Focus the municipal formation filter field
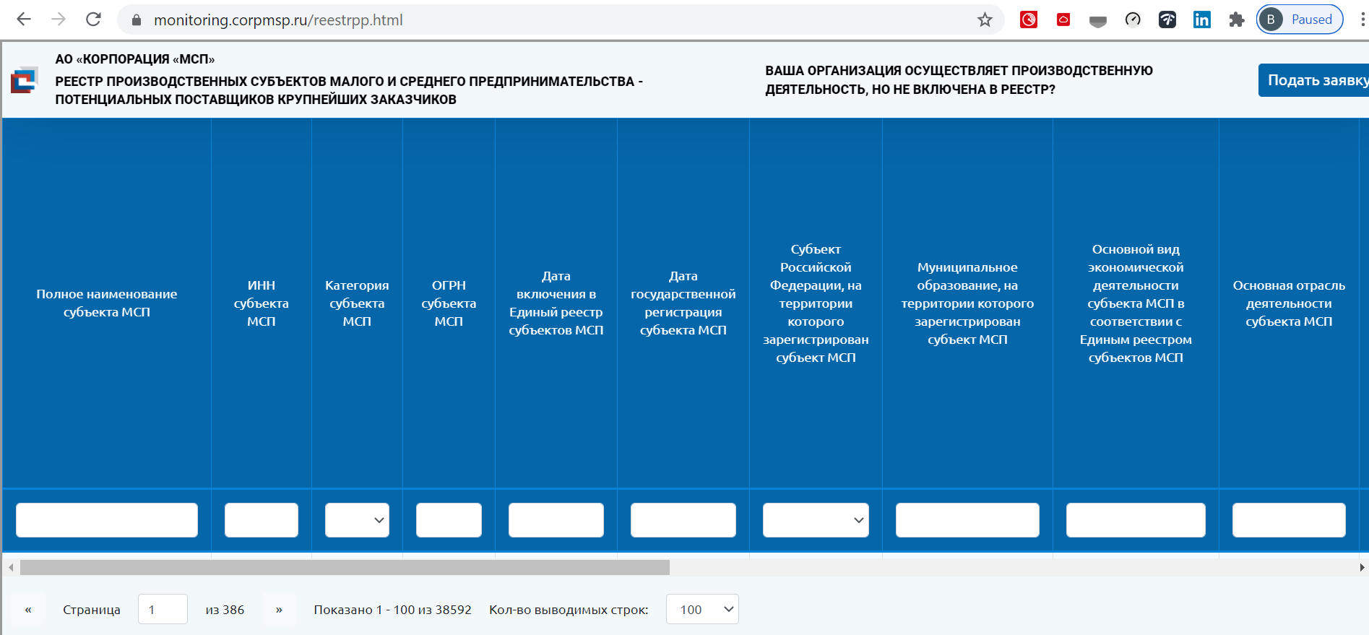1369x635 pixels. tap(967, 520)
